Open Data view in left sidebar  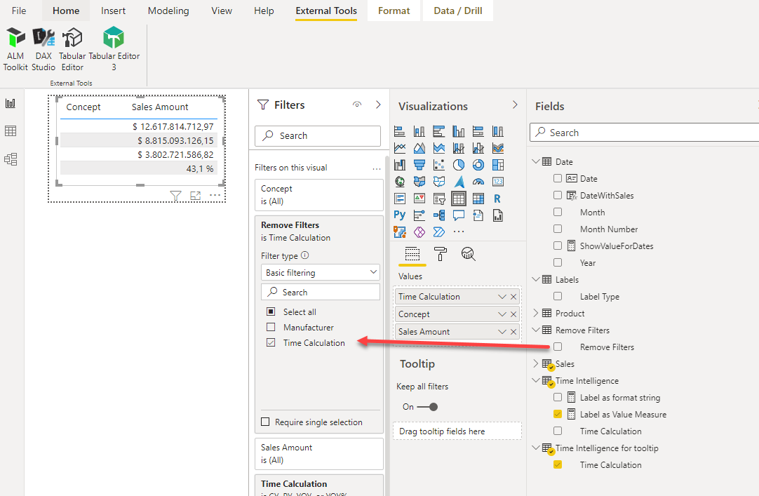pos(11,131)
